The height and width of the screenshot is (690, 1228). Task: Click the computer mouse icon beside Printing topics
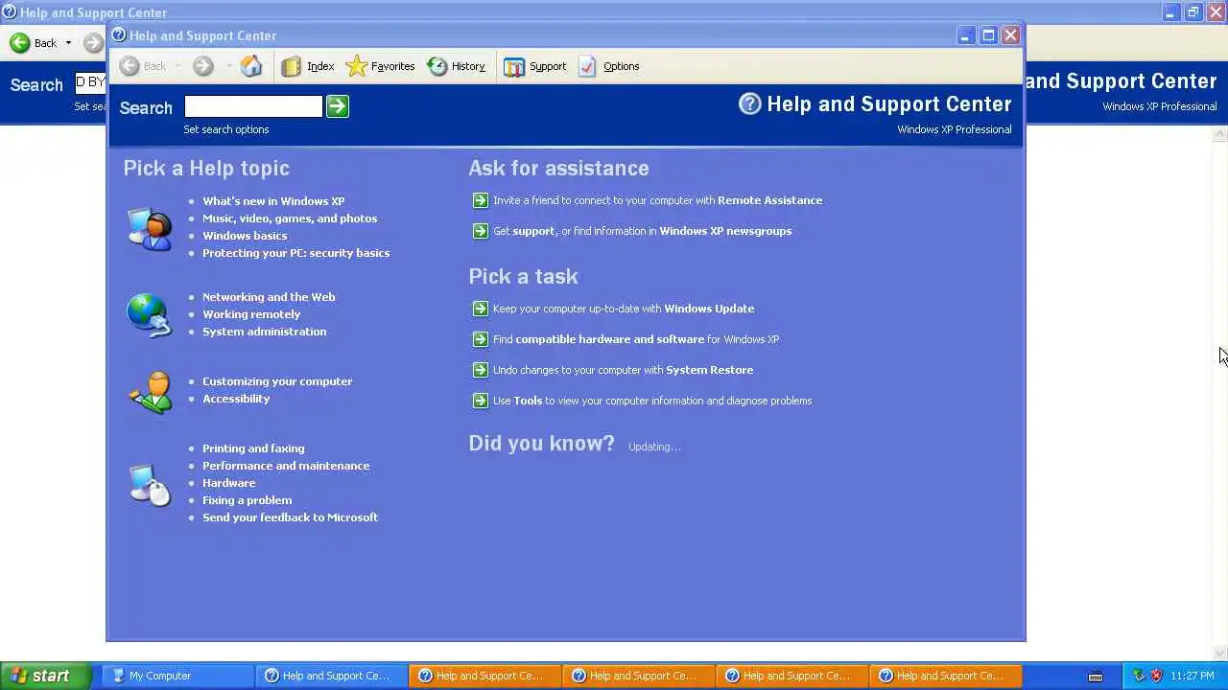tap(150, 485)
